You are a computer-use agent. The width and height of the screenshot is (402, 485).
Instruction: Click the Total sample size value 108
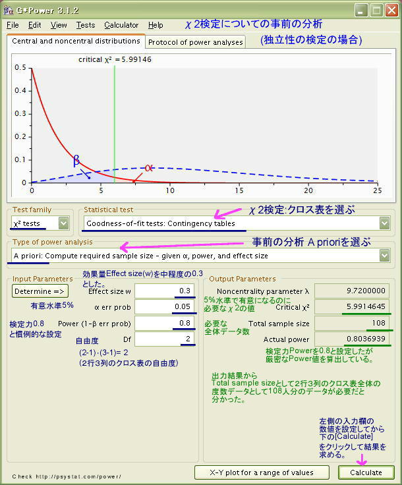(x=352, y=323)
